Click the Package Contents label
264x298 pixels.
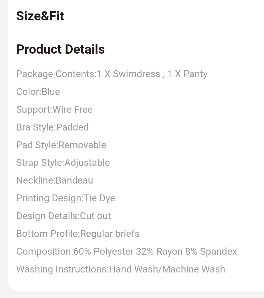pyautogui.click(x=55, y=74)
